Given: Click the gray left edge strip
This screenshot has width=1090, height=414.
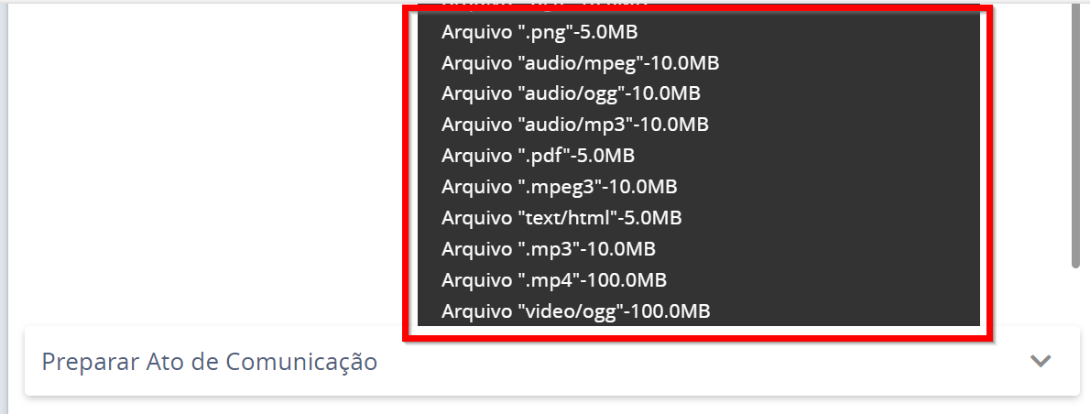Looking at the screenshot, I should [4, 209].
